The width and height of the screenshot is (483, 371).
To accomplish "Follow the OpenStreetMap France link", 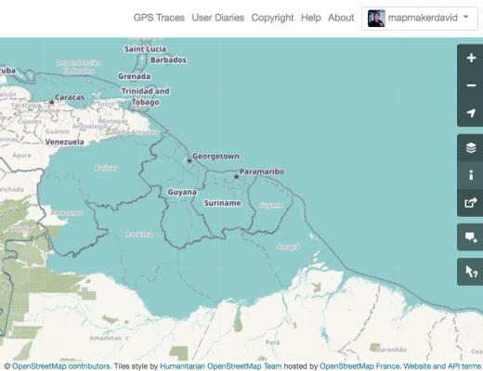I will 359,366.
